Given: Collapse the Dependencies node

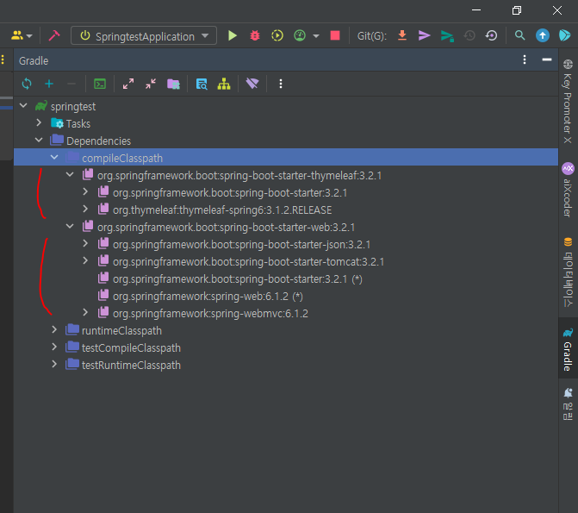Looking at the screenshot, I should click(x=39, y=140).
